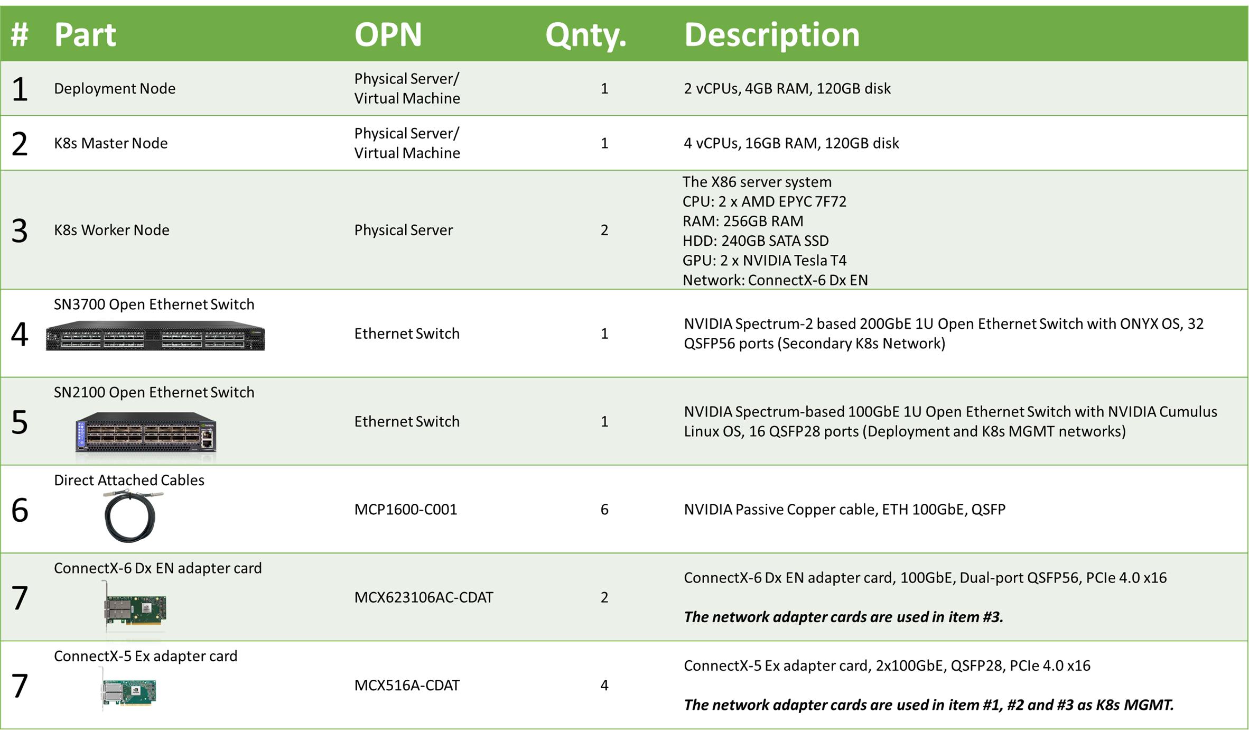The image size is (1249, 730).
Task: Select the MCX516A-CDAT part number
Action: coord(407,685)
